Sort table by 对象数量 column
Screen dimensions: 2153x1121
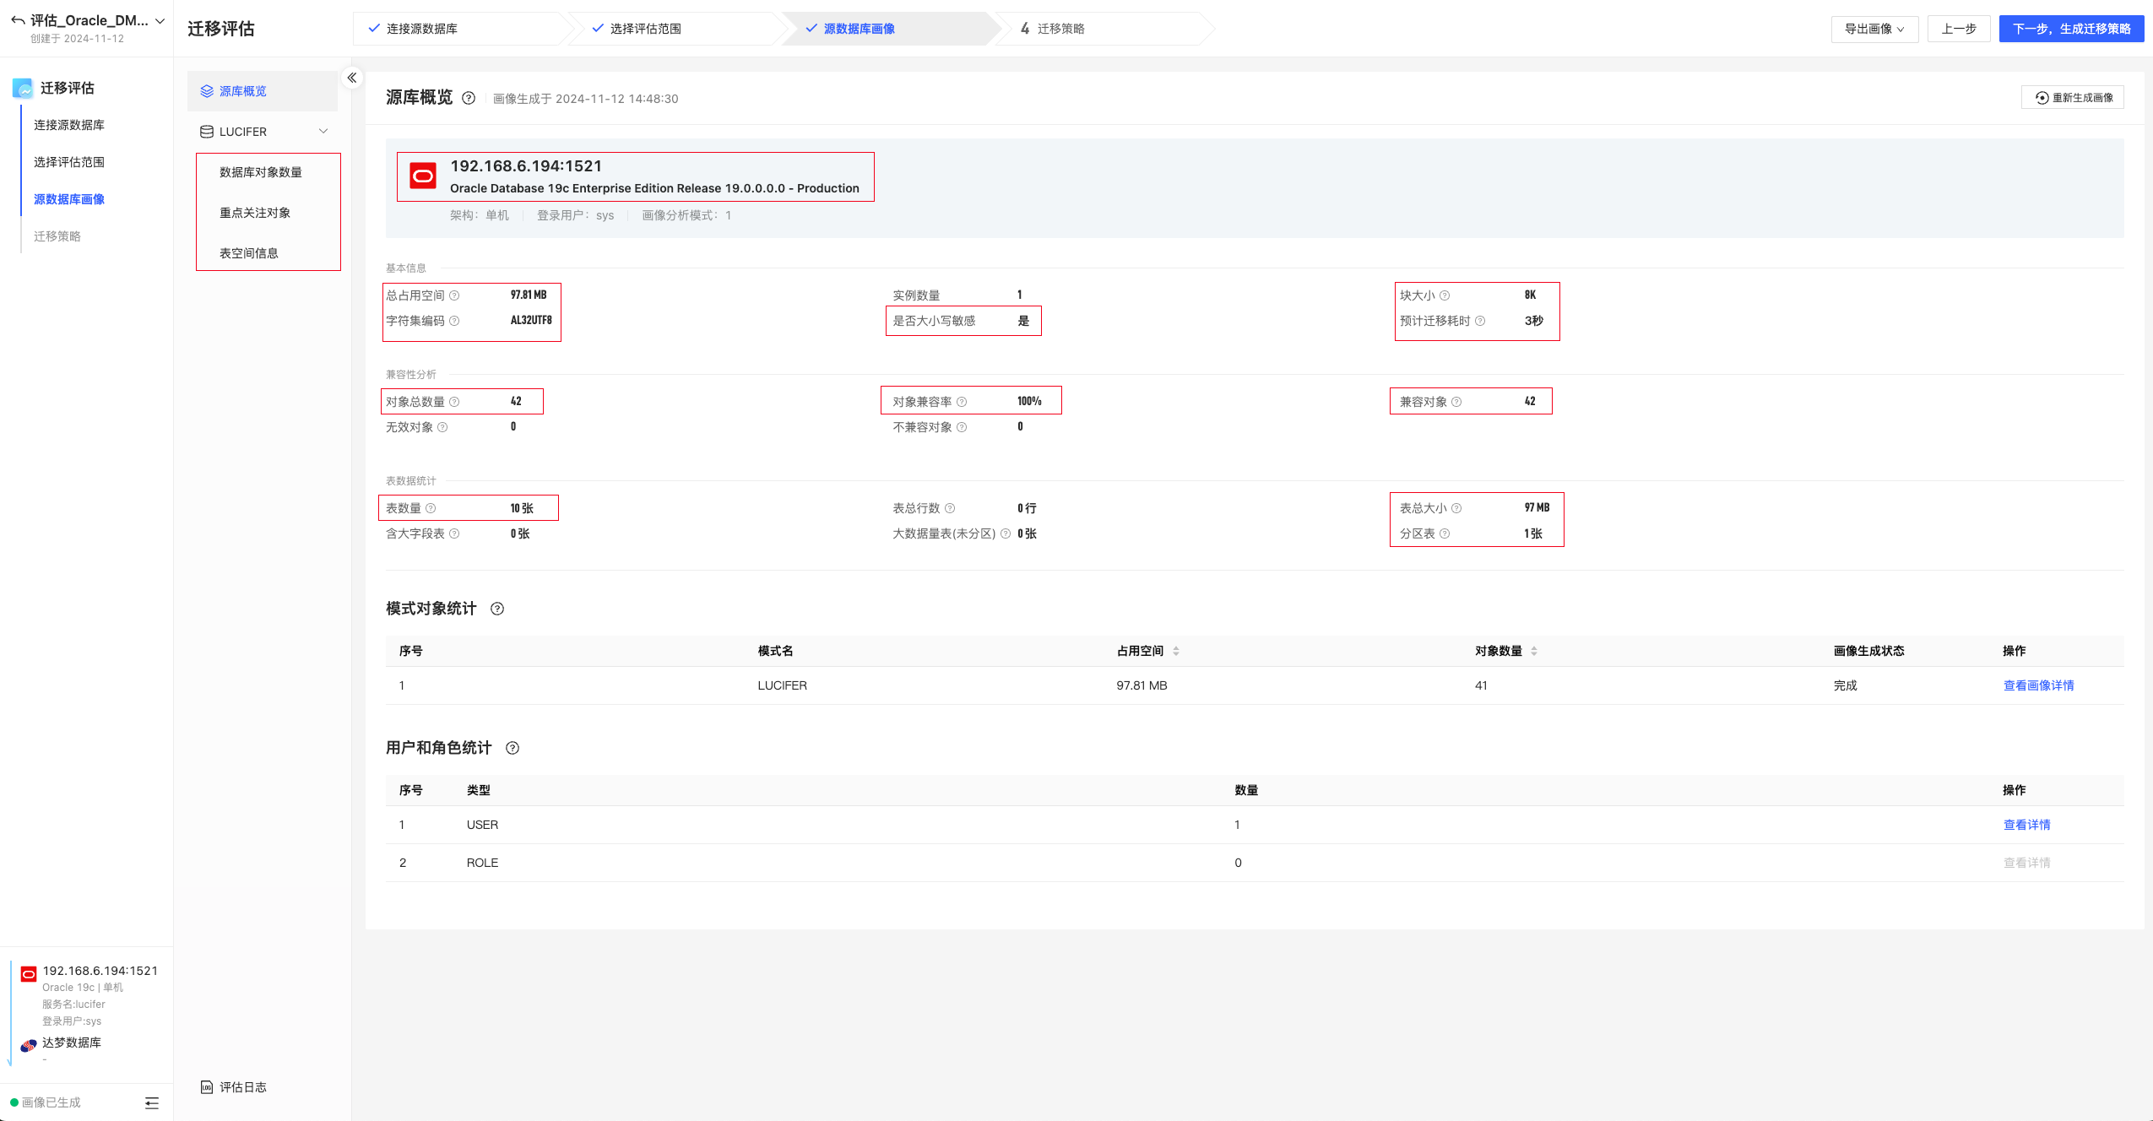pyautogui.click(x=1534, y=651)
